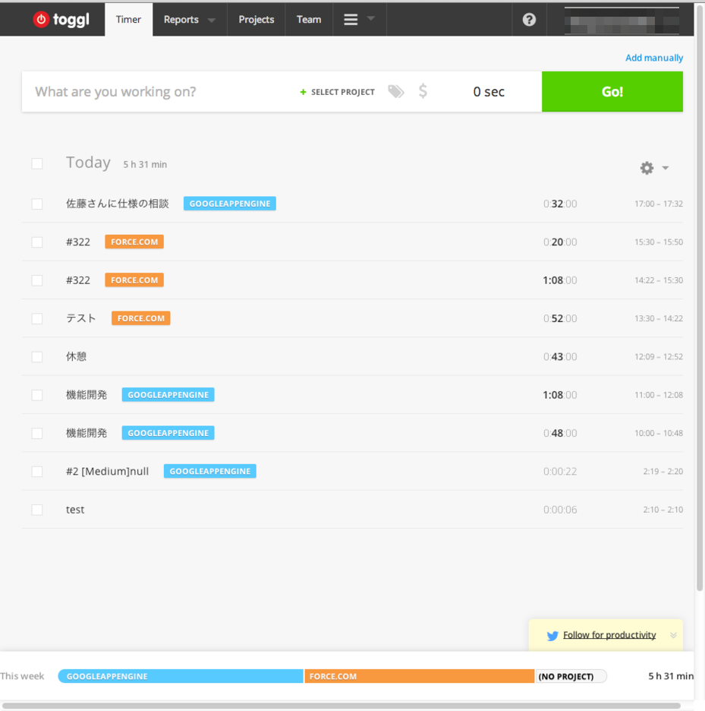Click GOOGLEAPPENGINE tag on #2 [Medium]null entry
Screen dimensions: 705x711
[209, 471]
